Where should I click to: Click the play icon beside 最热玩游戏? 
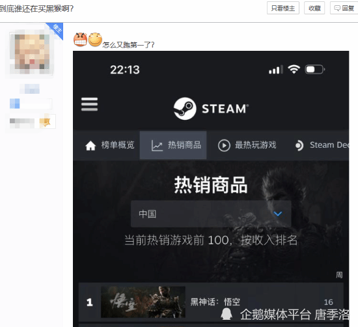click(x=224, y=145)
